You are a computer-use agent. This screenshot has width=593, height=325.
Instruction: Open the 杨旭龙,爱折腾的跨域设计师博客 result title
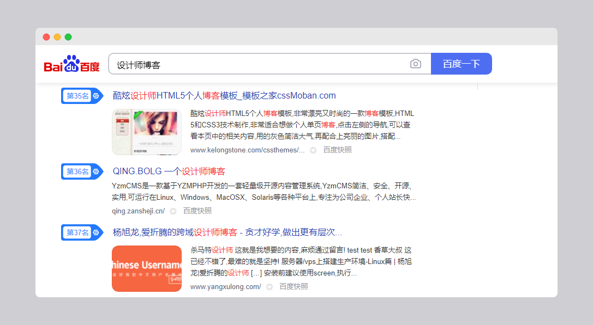click(227, 232)
